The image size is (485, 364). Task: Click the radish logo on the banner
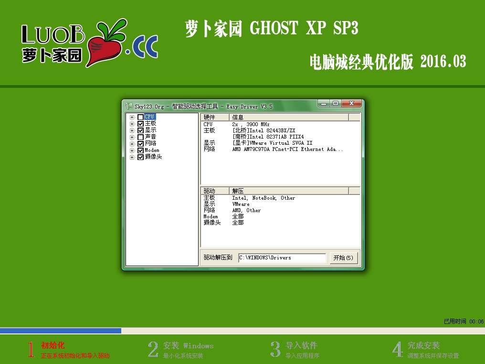coord(106,43)
